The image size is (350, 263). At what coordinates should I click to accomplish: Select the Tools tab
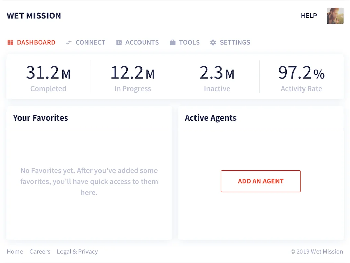[189, 43]
